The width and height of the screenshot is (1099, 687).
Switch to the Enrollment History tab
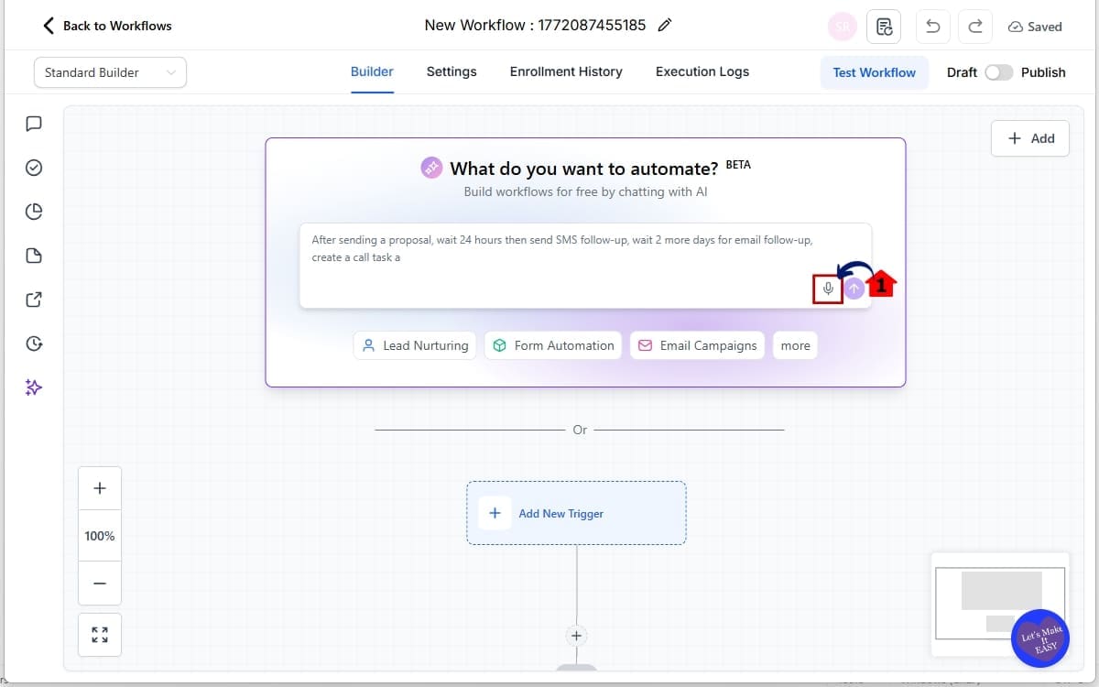(565, 71)
